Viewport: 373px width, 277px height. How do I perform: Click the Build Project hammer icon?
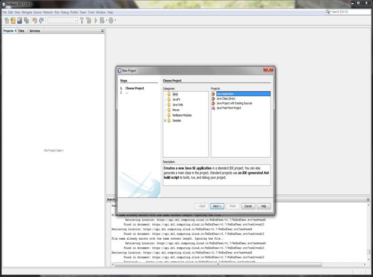[x=82, y=20]
